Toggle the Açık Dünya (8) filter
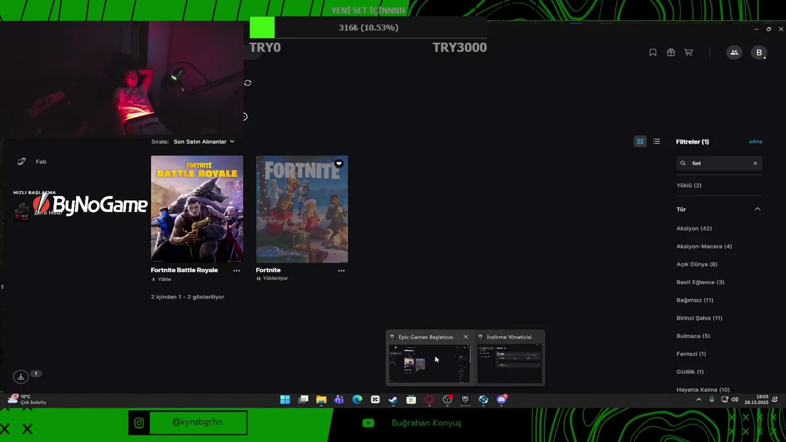The width and height of the screenshot is (786, 442). click(697, 264)
